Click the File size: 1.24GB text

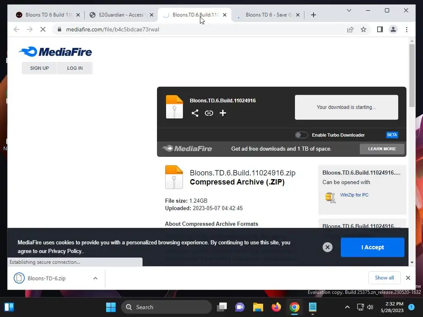186,201
